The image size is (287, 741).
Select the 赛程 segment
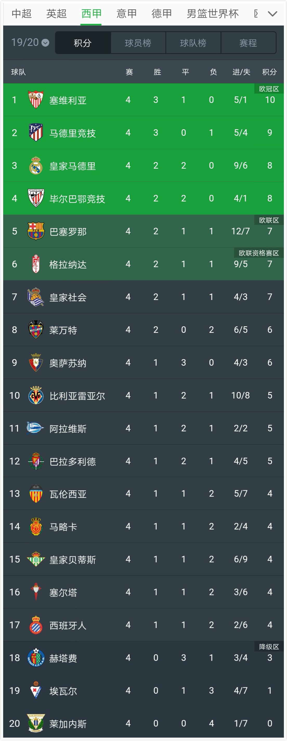248,43
